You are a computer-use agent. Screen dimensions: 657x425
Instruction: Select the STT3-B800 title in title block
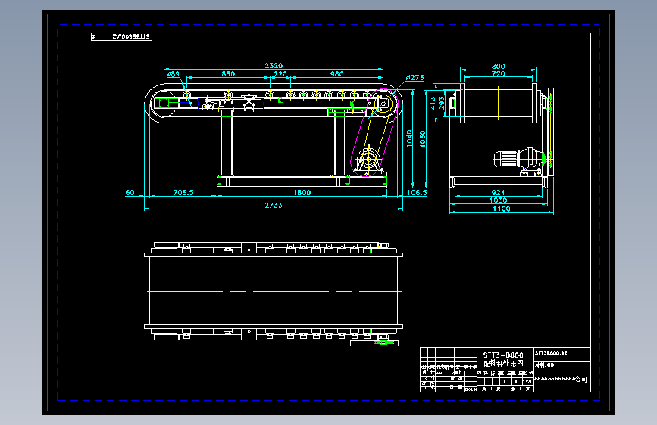503,355
